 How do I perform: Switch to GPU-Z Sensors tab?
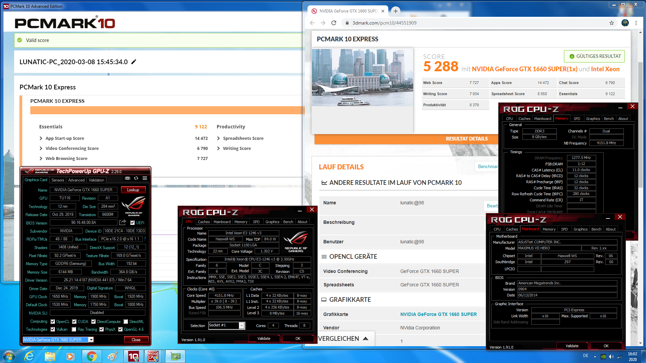(58, 180)
